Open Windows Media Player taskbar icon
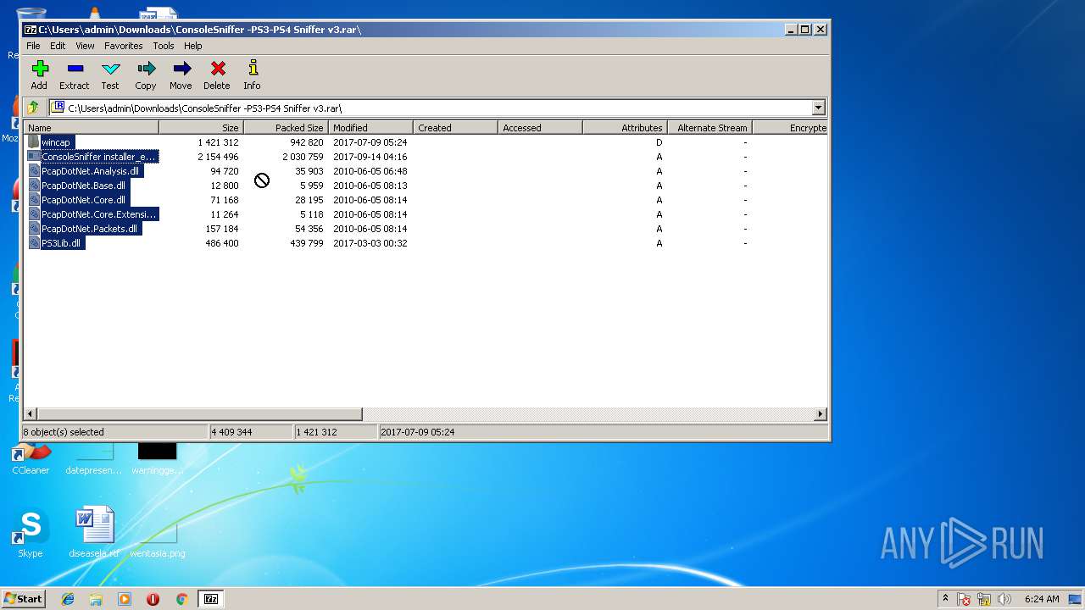The width and height of the screenshot is (1085, 610). pyautogui.click(x=125, y=599)
